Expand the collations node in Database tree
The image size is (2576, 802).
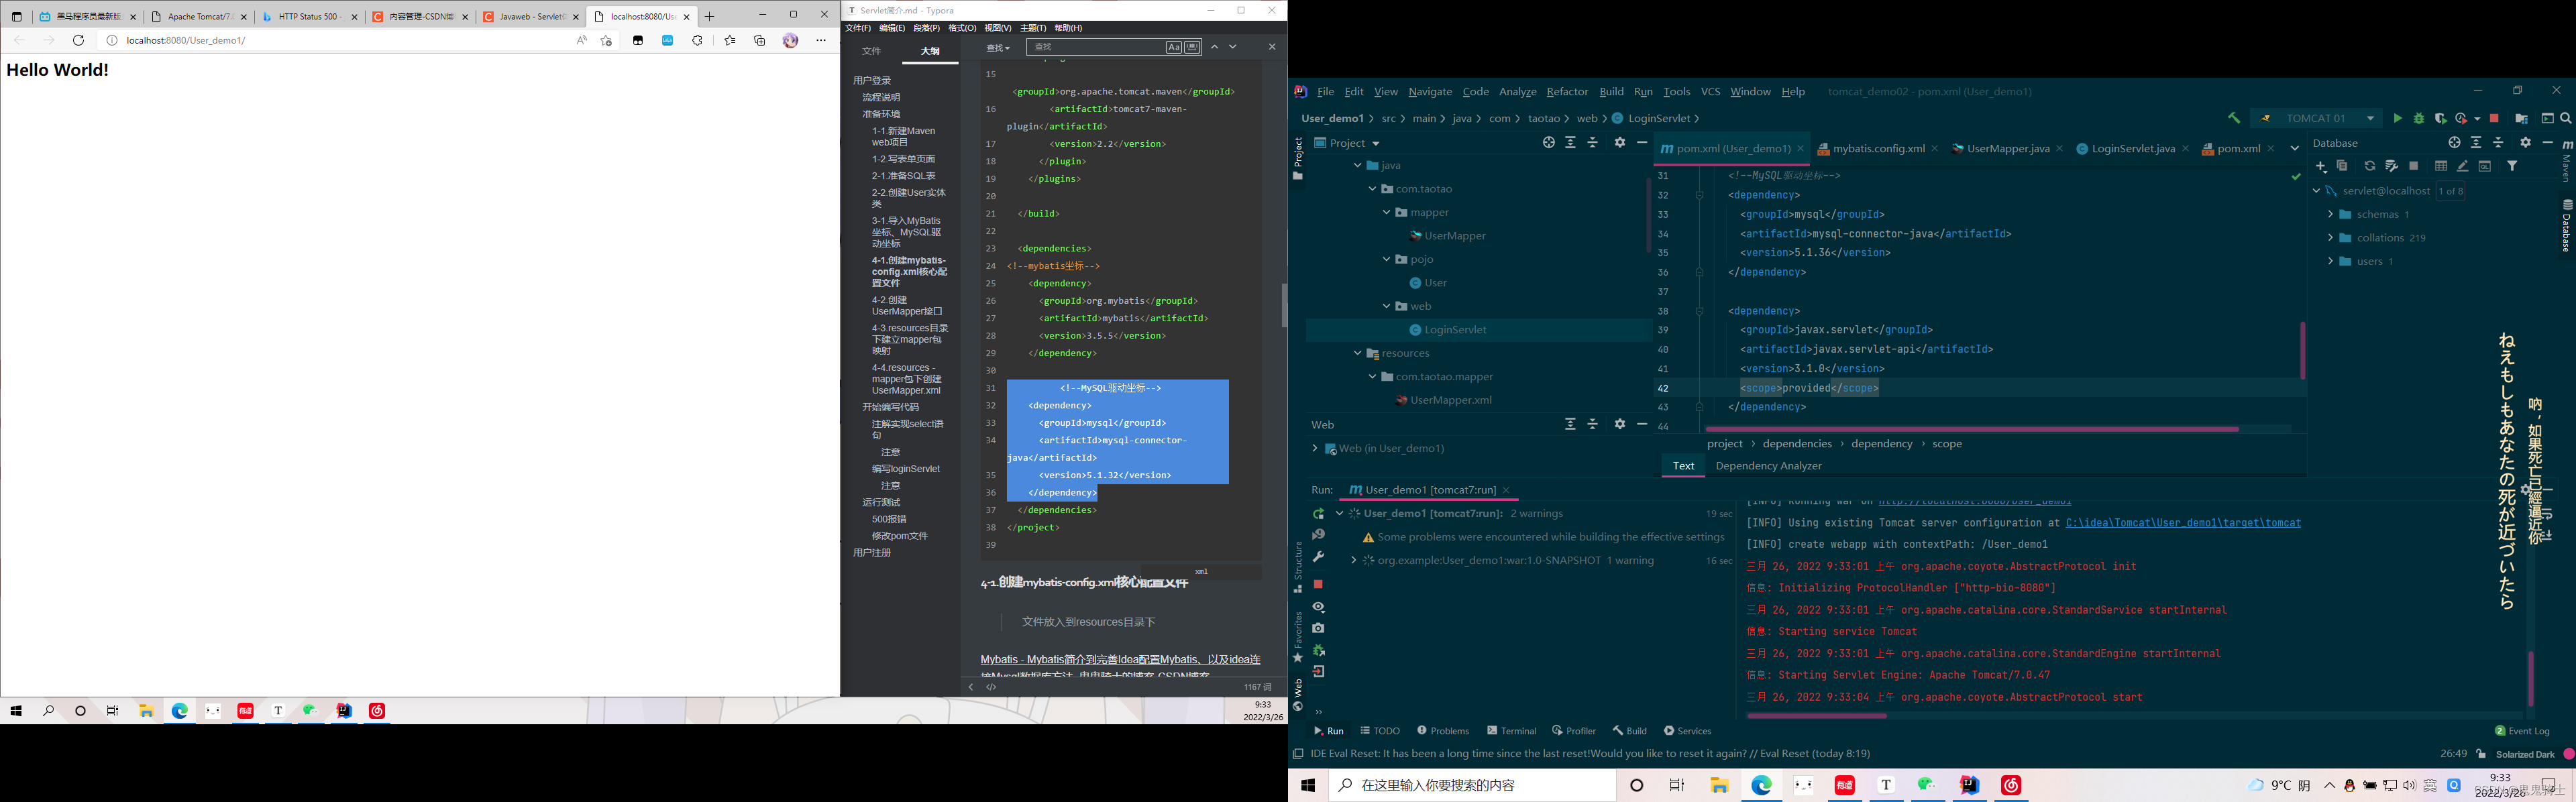point(2330,238)
